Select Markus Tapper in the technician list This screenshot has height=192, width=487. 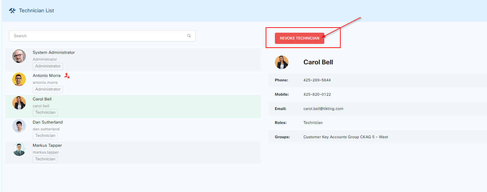point(47,145)
